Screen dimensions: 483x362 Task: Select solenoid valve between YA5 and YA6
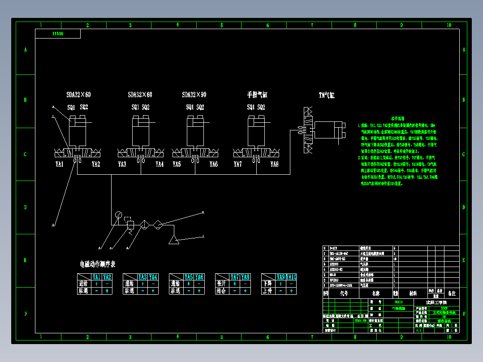click(x=195, y=153)
